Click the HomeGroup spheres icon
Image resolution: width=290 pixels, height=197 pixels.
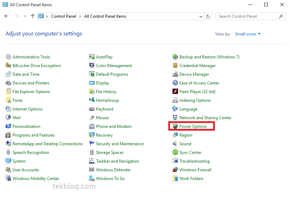coord(92,100)
